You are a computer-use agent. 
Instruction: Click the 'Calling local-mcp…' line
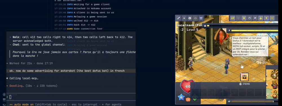(24, 78)
